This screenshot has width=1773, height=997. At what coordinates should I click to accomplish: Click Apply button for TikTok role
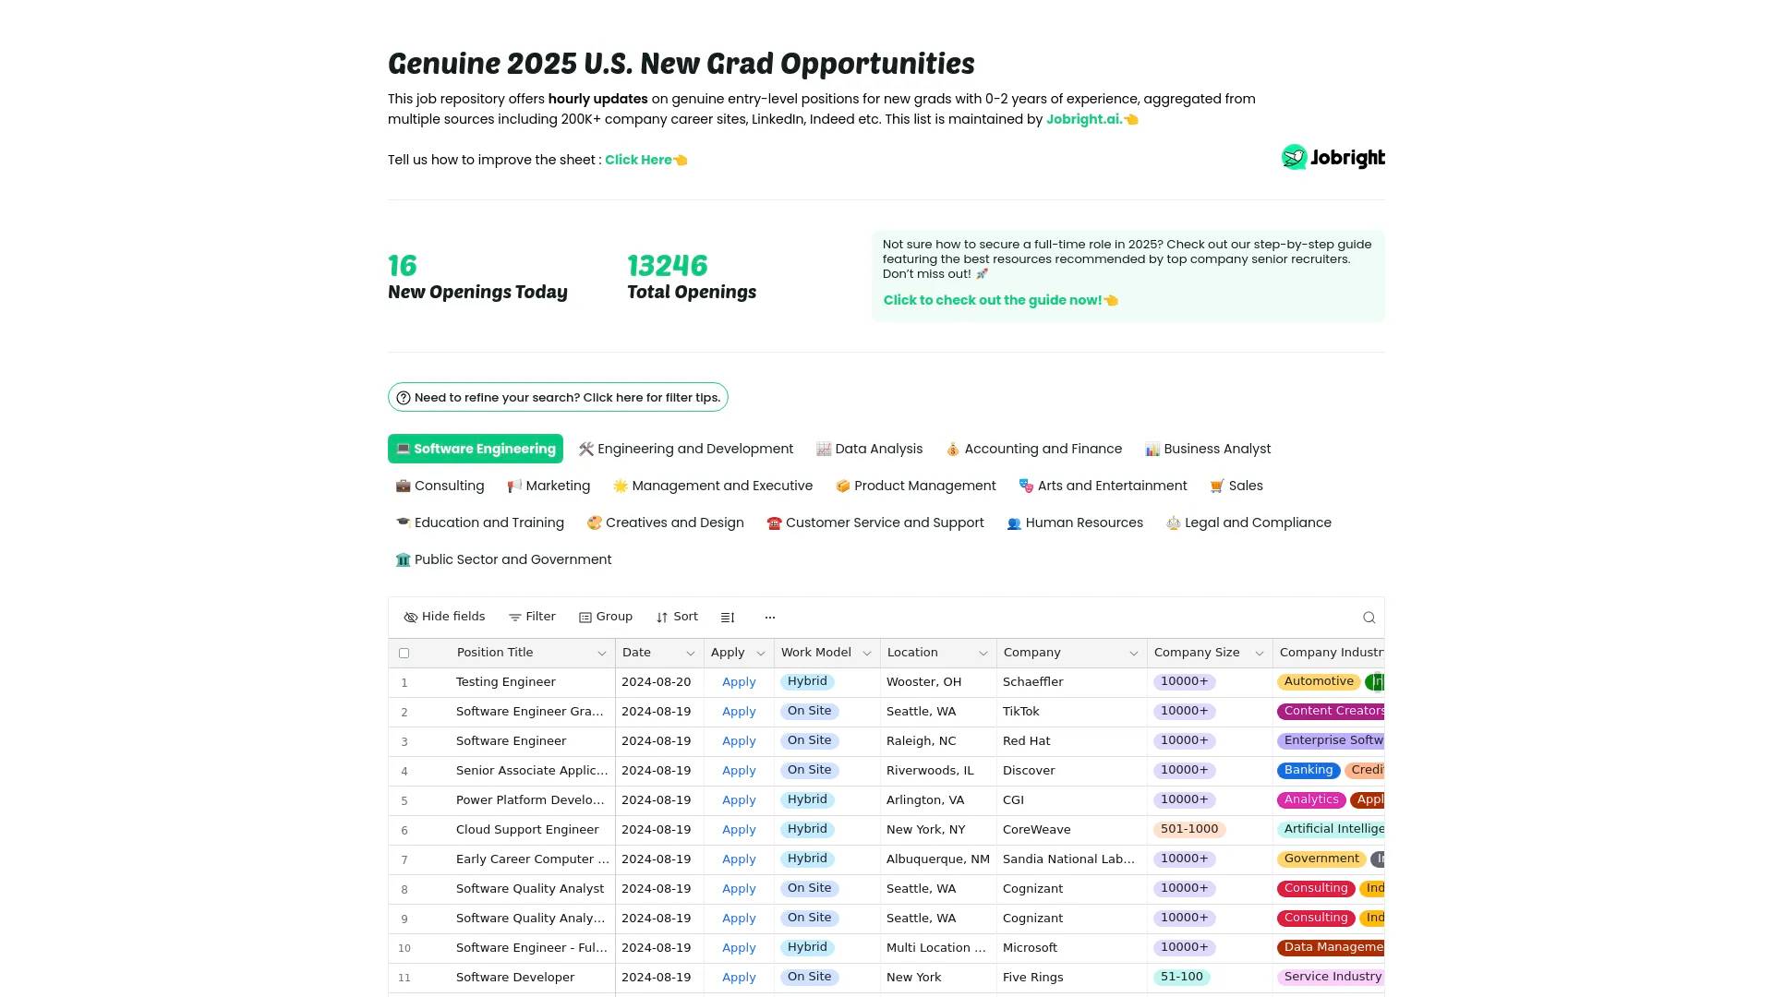739,711
